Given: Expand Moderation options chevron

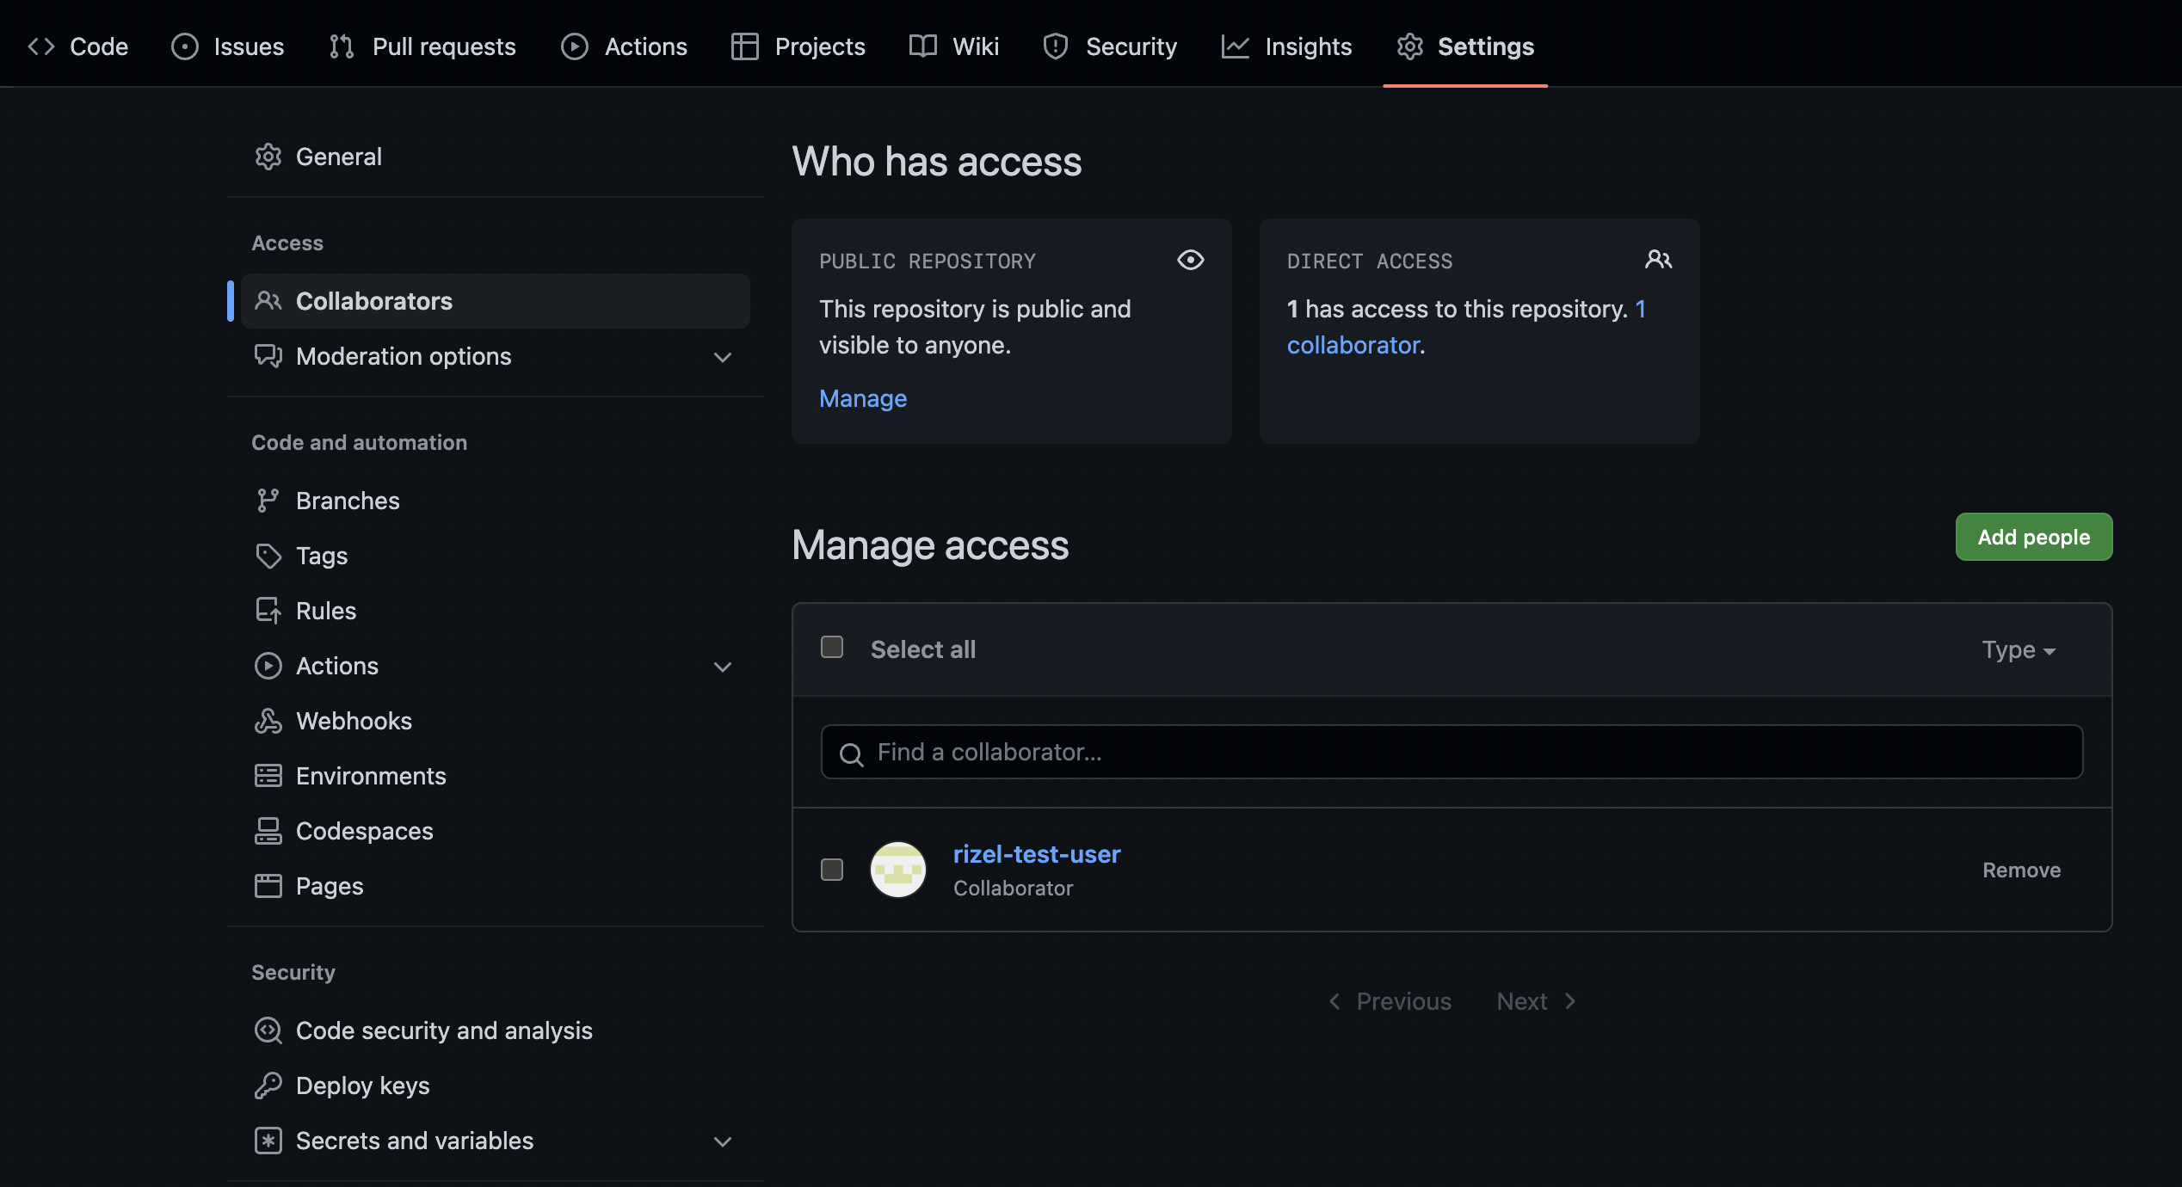Looking at the screenshot, I should (x=723, y=357).
